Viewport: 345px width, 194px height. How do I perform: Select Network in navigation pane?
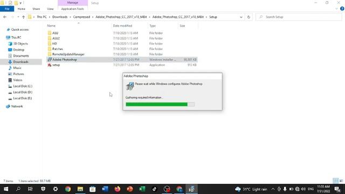pyautogui.click(x=17, y=106)
